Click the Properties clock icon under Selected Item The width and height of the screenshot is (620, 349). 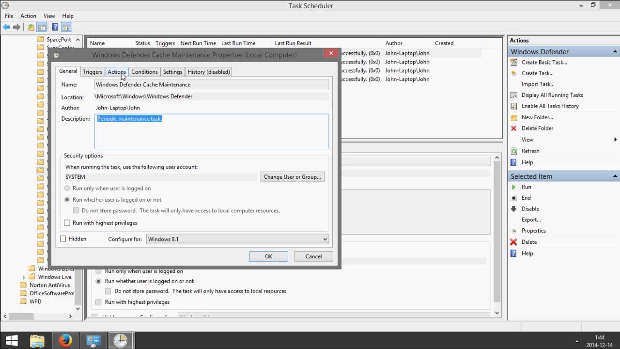tap(514, 231)
